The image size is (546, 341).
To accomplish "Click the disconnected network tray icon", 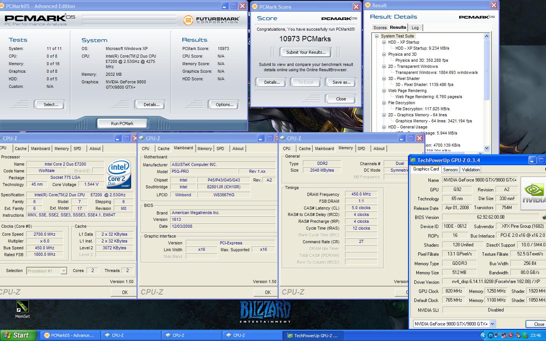I will [504, 335].
